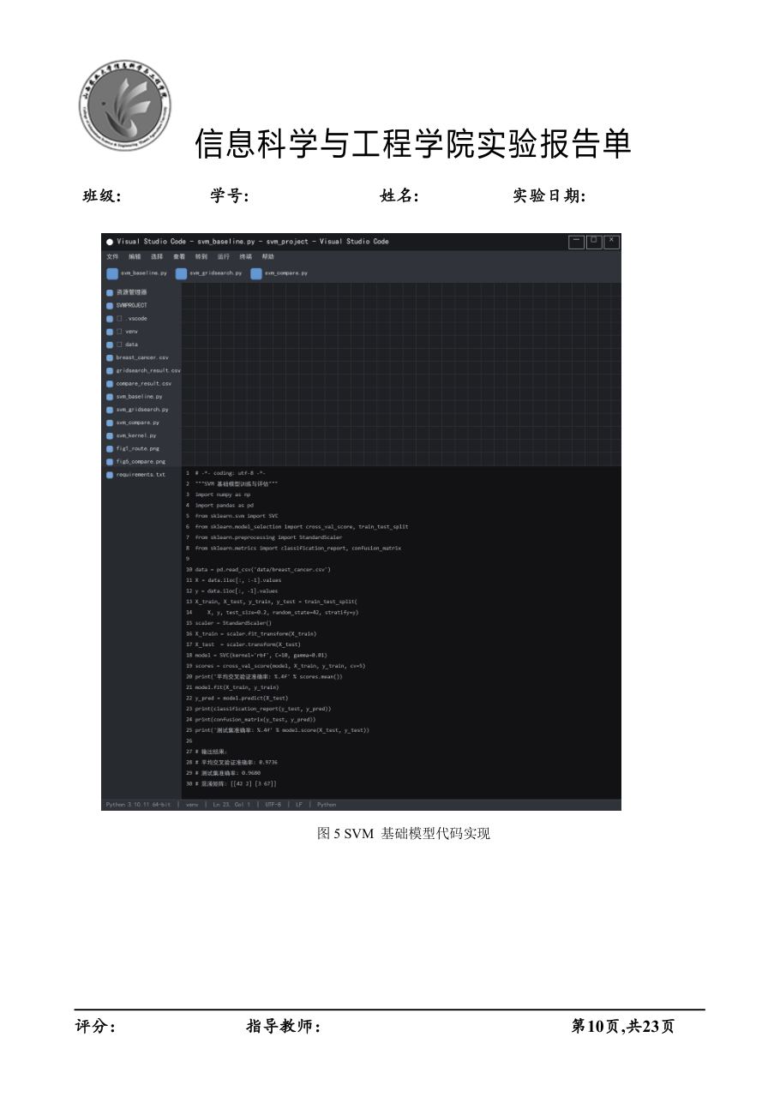
Task: Open the 选择 menu
Action: tap(157, 256)
